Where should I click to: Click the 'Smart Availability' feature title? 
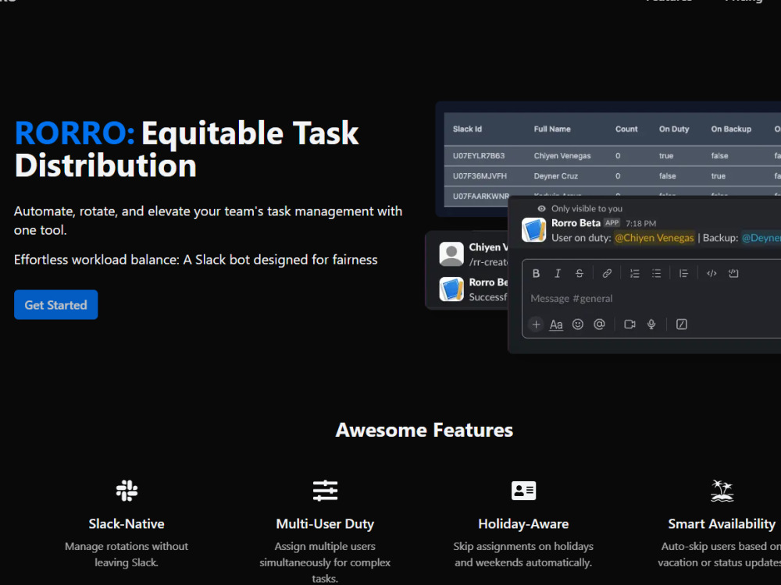[x=722, y=524]
